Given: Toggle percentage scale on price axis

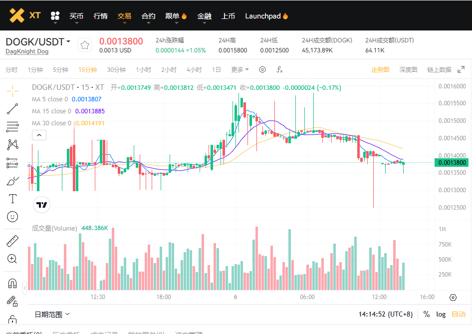Looking at the screenshot, I should pos(427,314).
